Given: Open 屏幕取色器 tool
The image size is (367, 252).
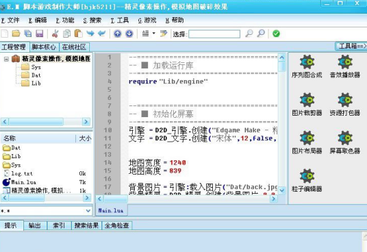Looking at the screenshot, I should [345, 142].
